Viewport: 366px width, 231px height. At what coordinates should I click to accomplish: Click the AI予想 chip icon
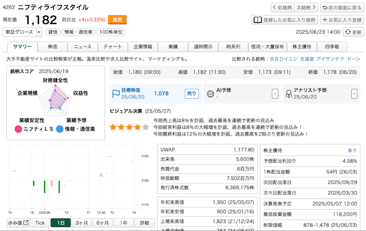click(210, 94)
